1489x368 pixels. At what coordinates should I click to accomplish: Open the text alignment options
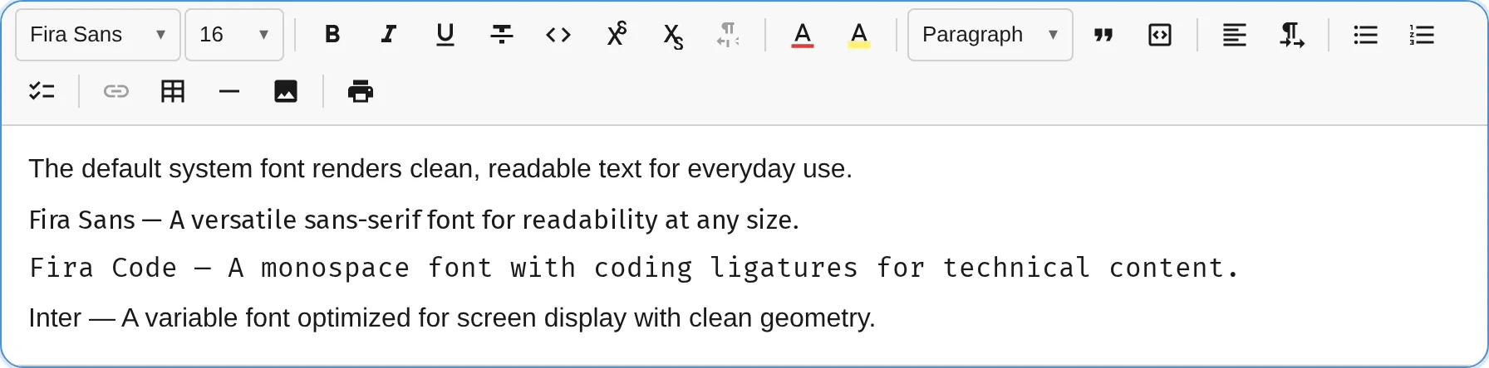click(1235, 35)
